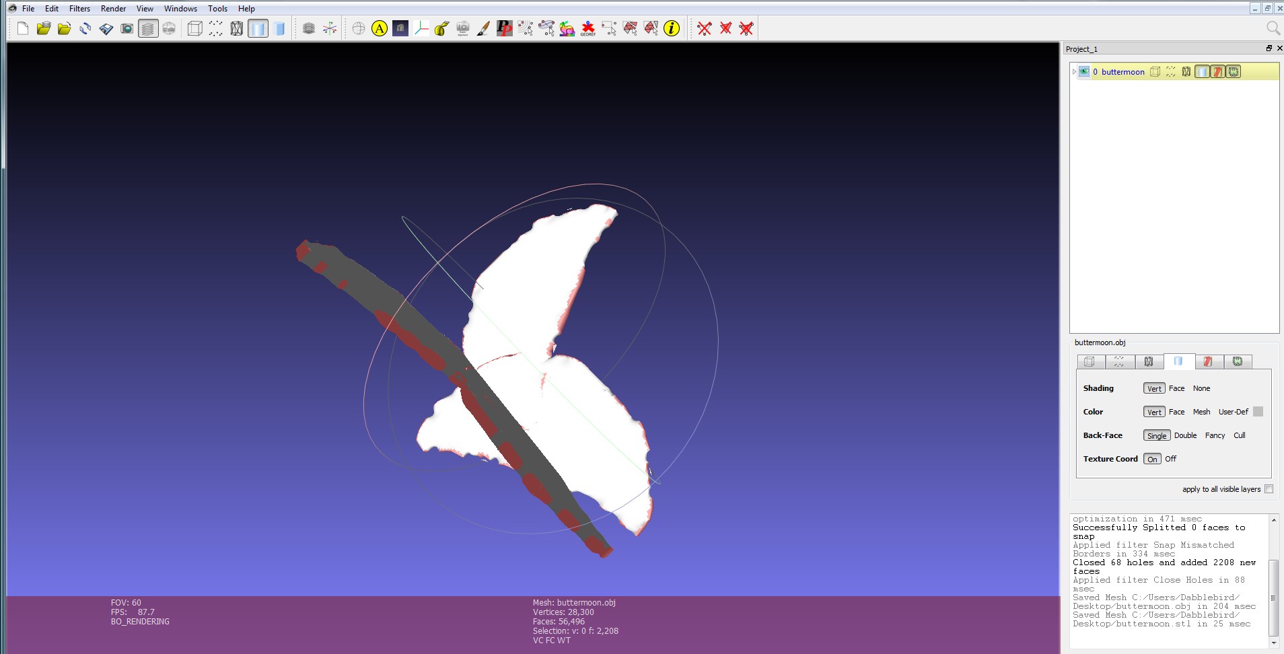
Task: Click the dark blue building icon
Action: (x=400, y=28)
